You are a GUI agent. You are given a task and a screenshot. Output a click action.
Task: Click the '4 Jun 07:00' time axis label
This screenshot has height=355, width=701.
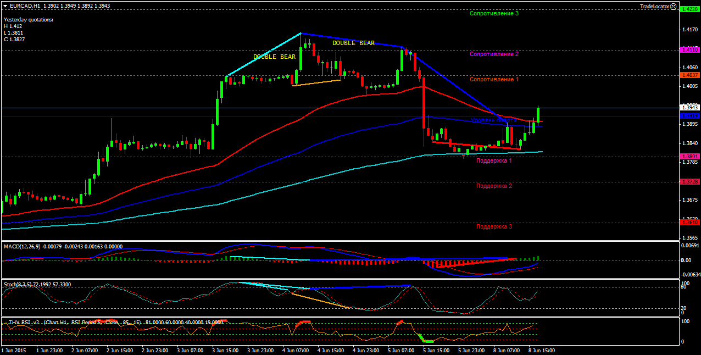tap(295, 350)
